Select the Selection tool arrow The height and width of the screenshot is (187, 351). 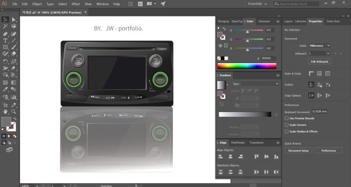(5, 19)
